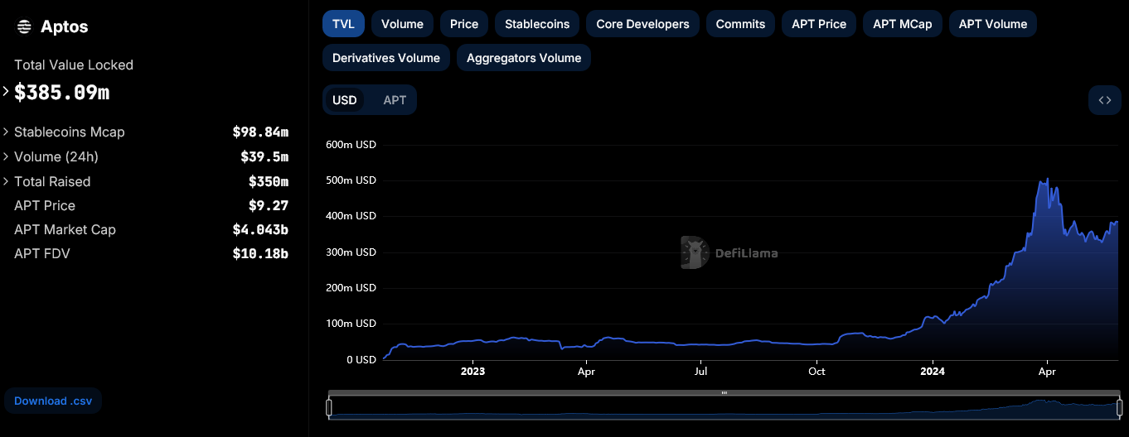Click the APT Price $9.27 value
1129x437 pixels.
(269, 205)
